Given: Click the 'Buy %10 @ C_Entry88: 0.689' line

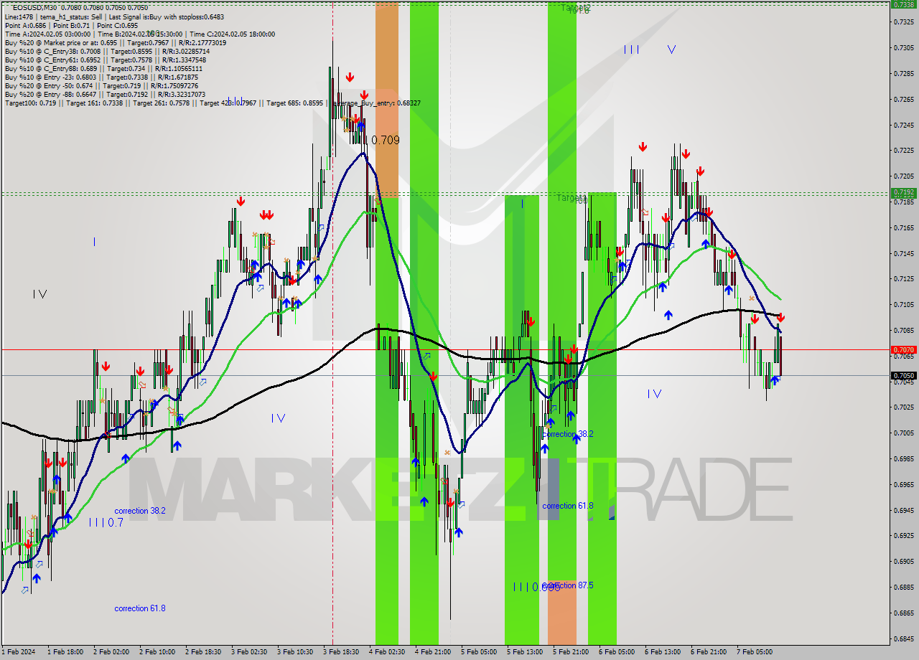Looking at the screenshot, I should pos(103,68).
